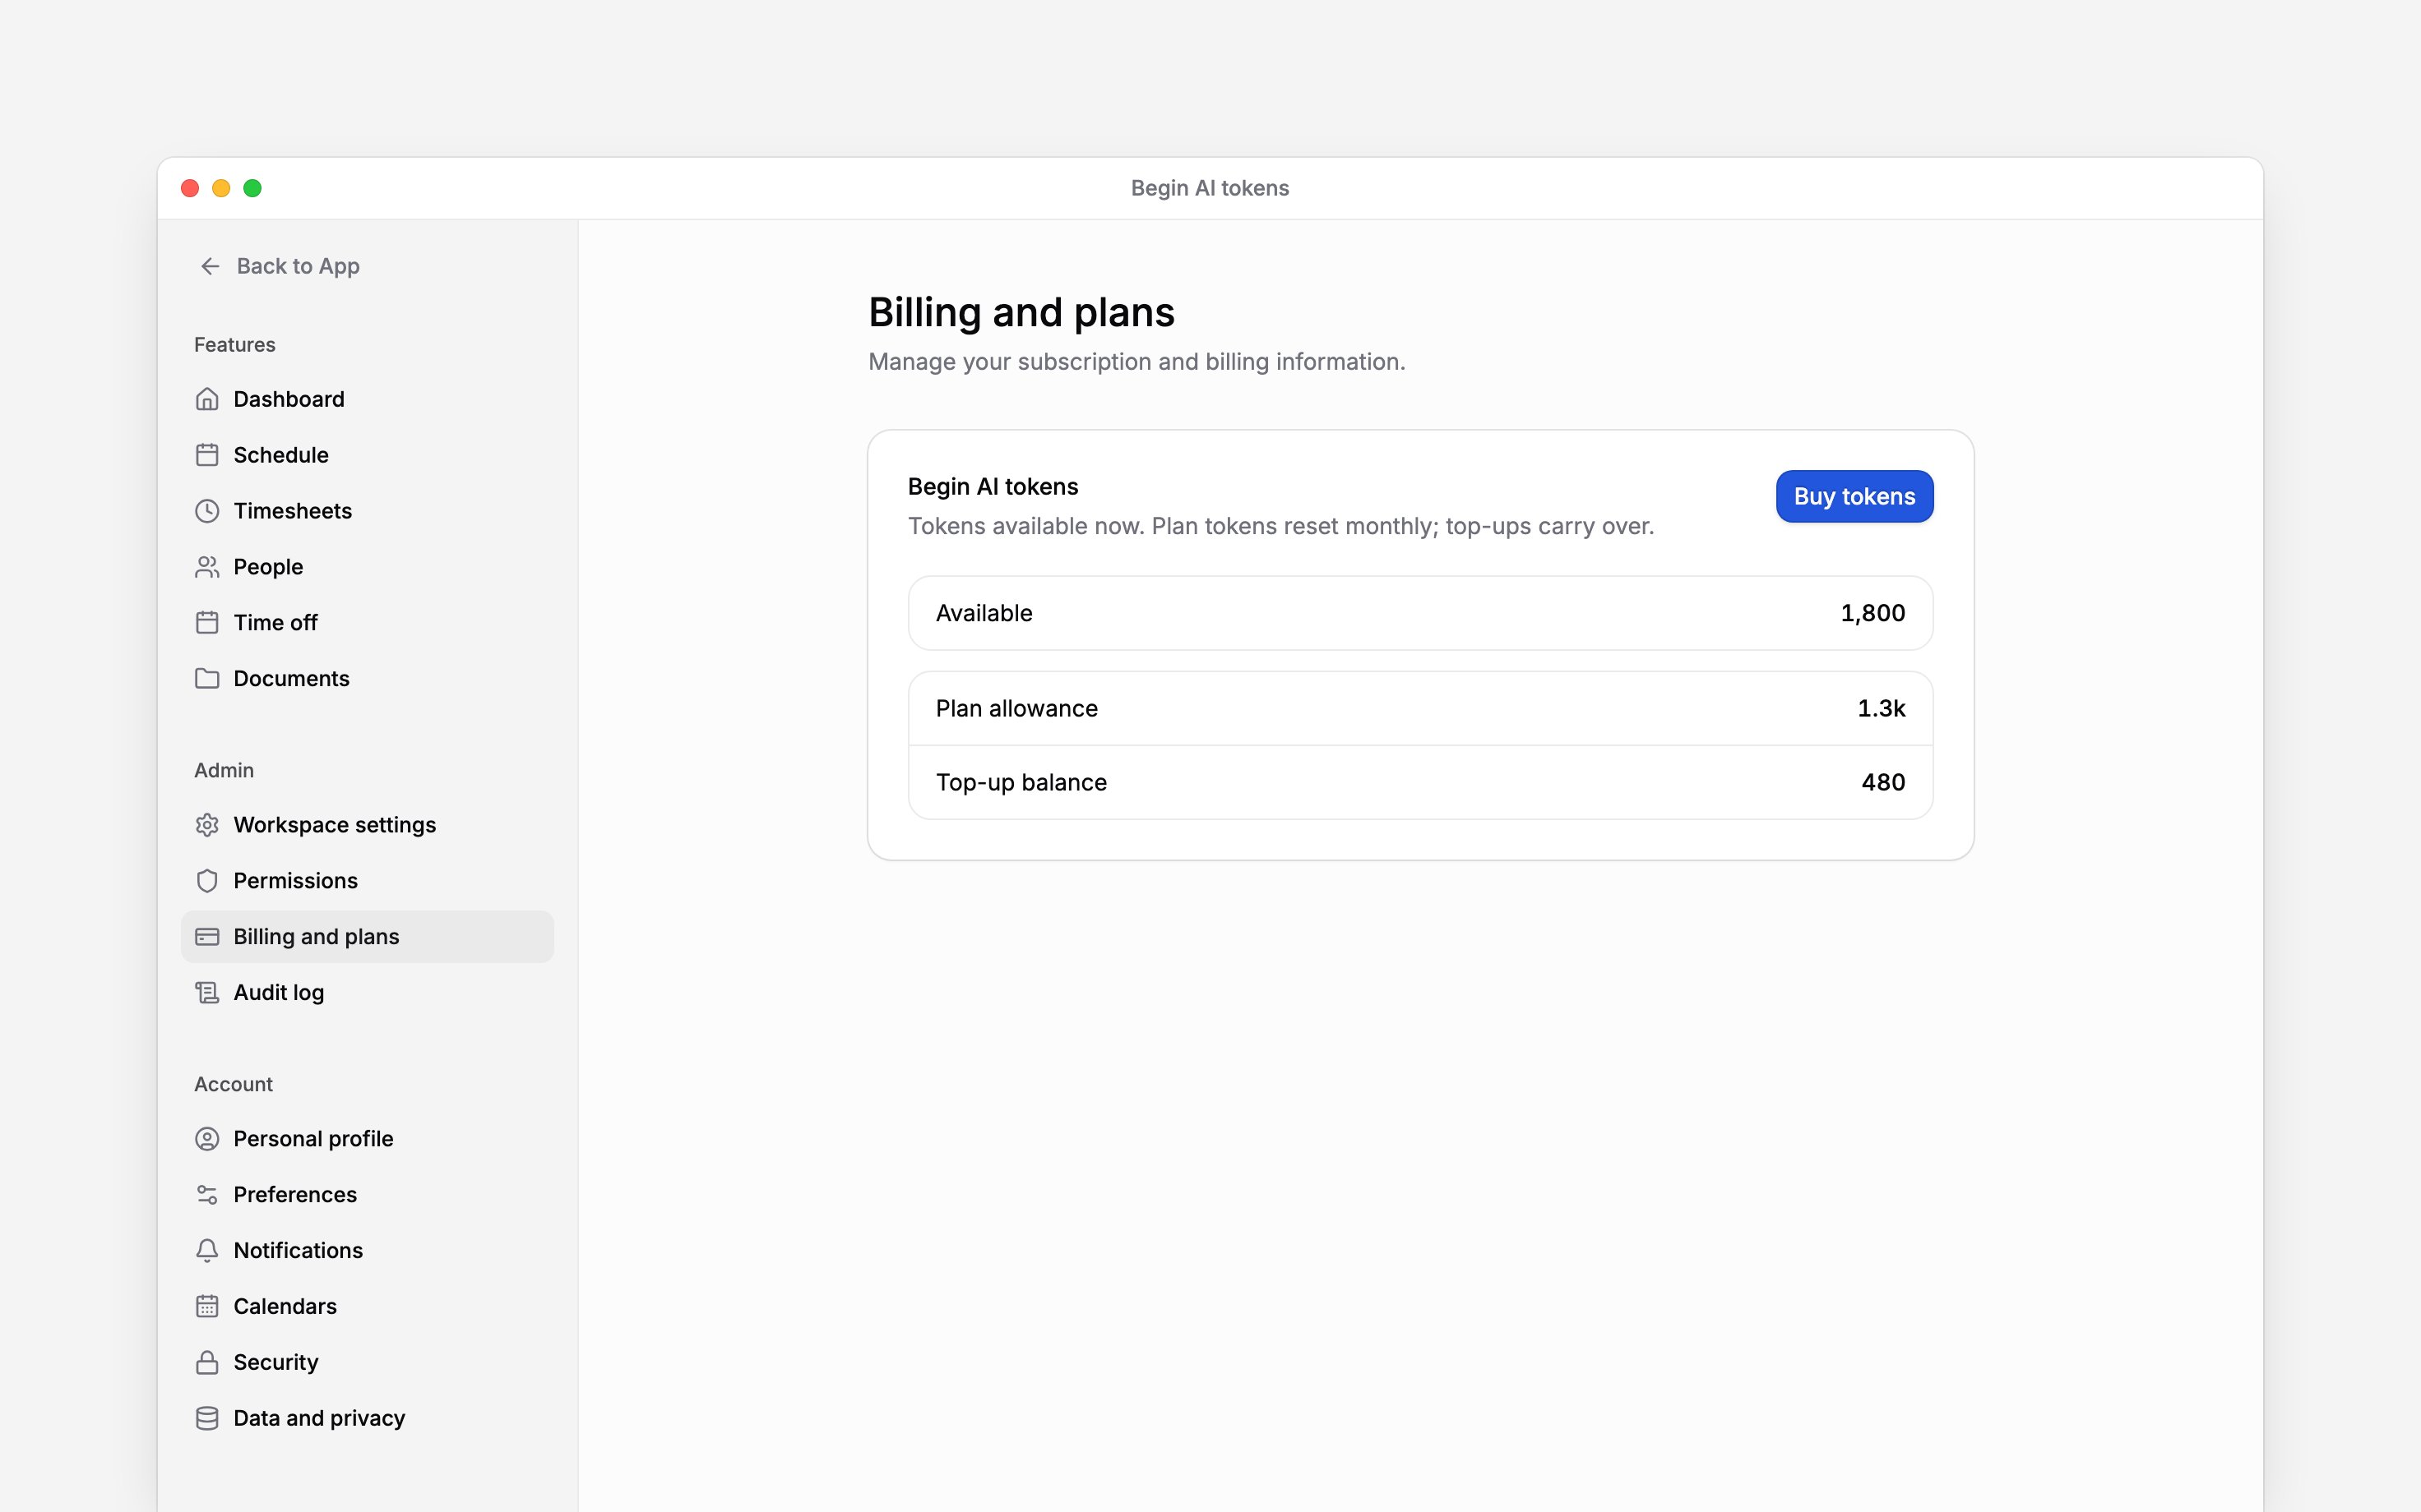The height and width of the screenshot is (1512, 2421).
Task: Buy tokens with the blue button
Action: [1854, 496]
